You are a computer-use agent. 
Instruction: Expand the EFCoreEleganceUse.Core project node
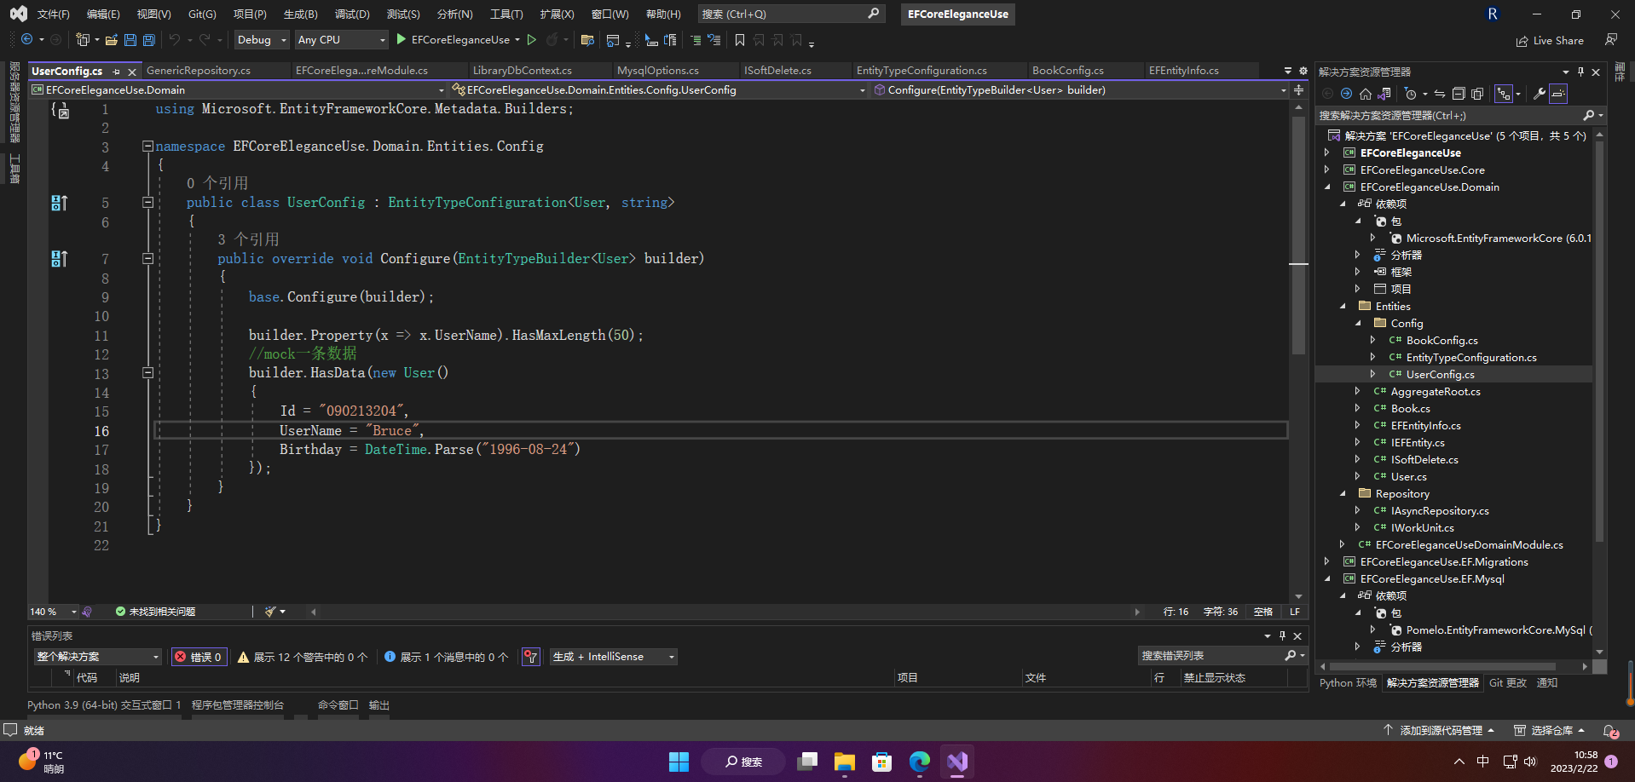pos(1327,170)
